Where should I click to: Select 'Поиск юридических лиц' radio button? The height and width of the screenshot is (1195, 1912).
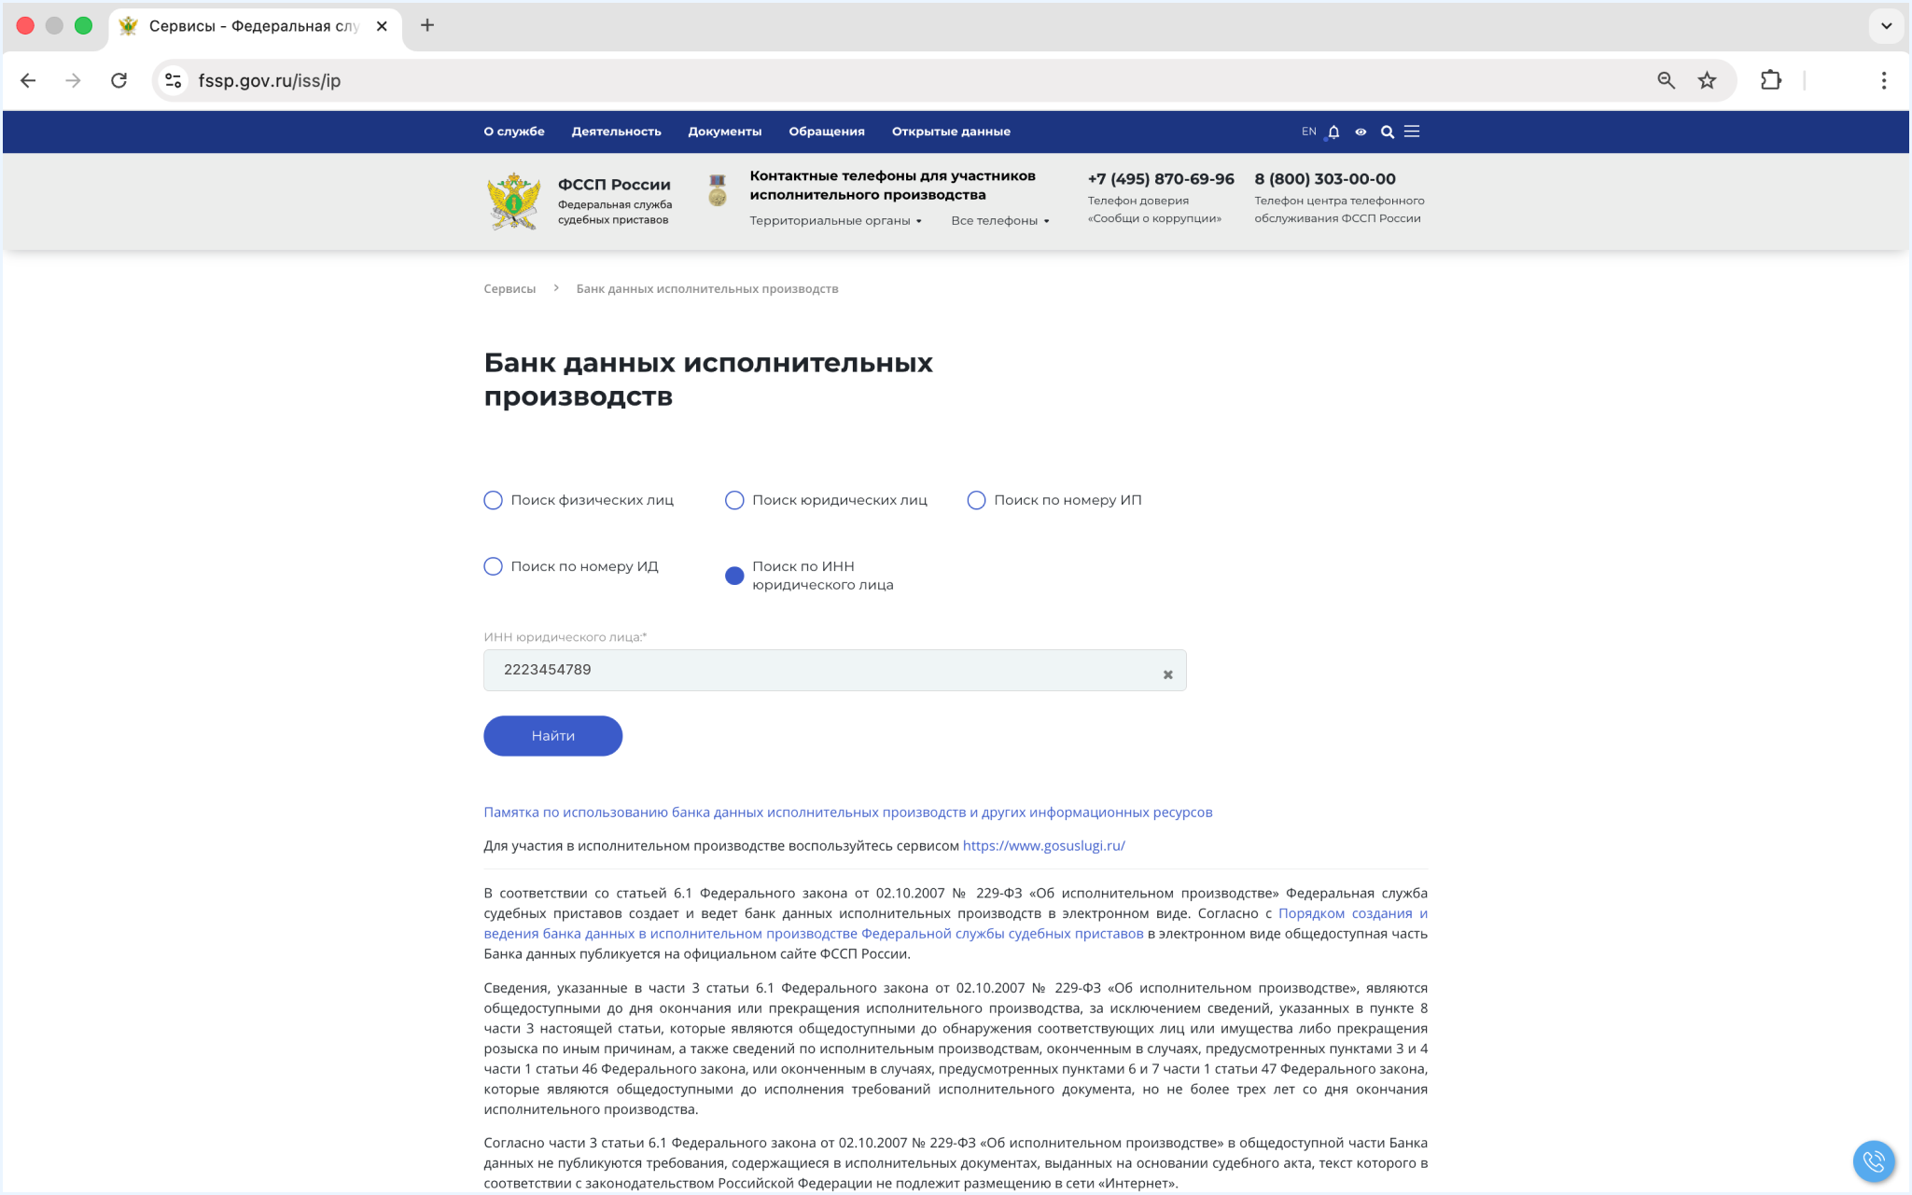[x=734, y=500]
